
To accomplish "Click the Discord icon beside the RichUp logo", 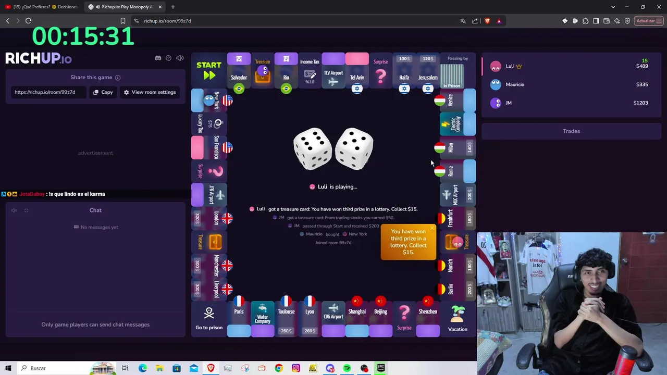I will (158, 58).
